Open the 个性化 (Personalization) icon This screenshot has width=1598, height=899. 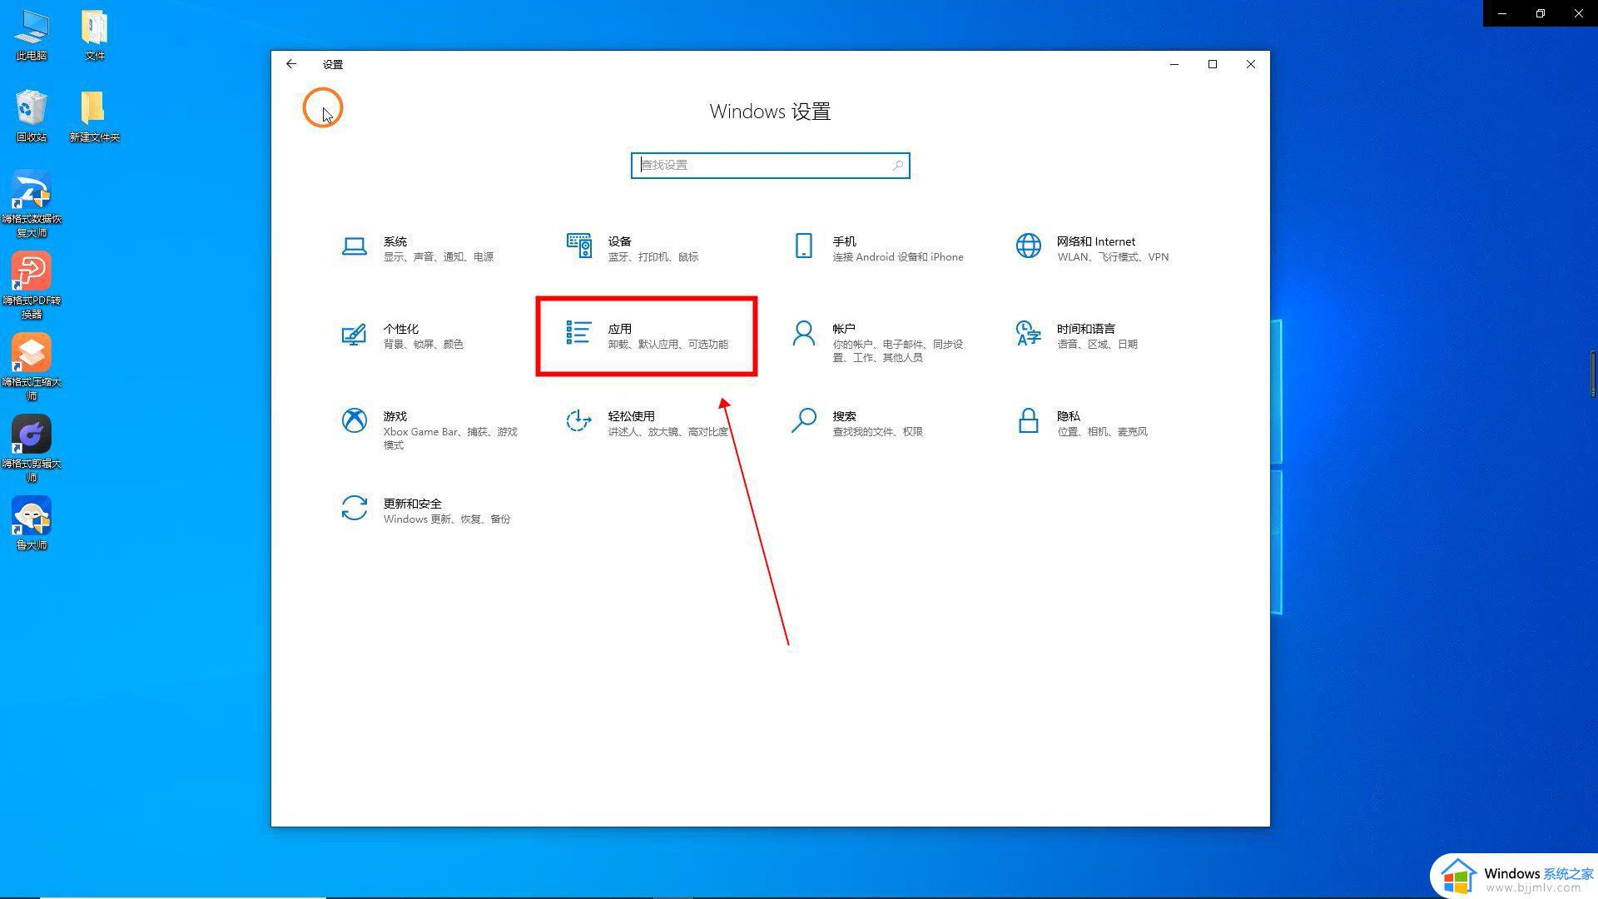tap(354, 335)
